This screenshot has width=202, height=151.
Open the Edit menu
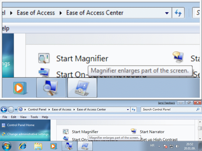tap(14, 117)
